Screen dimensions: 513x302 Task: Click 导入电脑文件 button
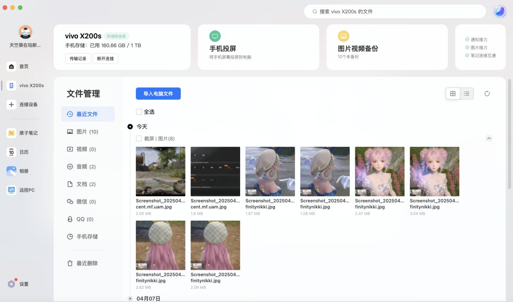[158, 93]
